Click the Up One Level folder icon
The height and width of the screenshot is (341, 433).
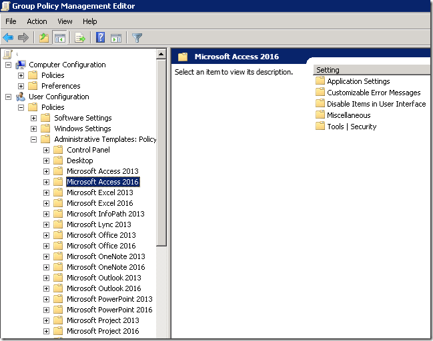tap(44, 37)
